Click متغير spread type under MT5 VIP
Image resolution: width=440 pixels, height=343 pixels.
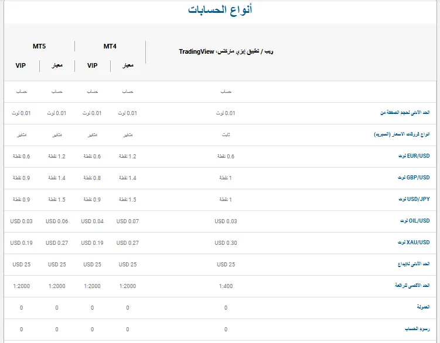pyautogui.click(x=21, y=135)
